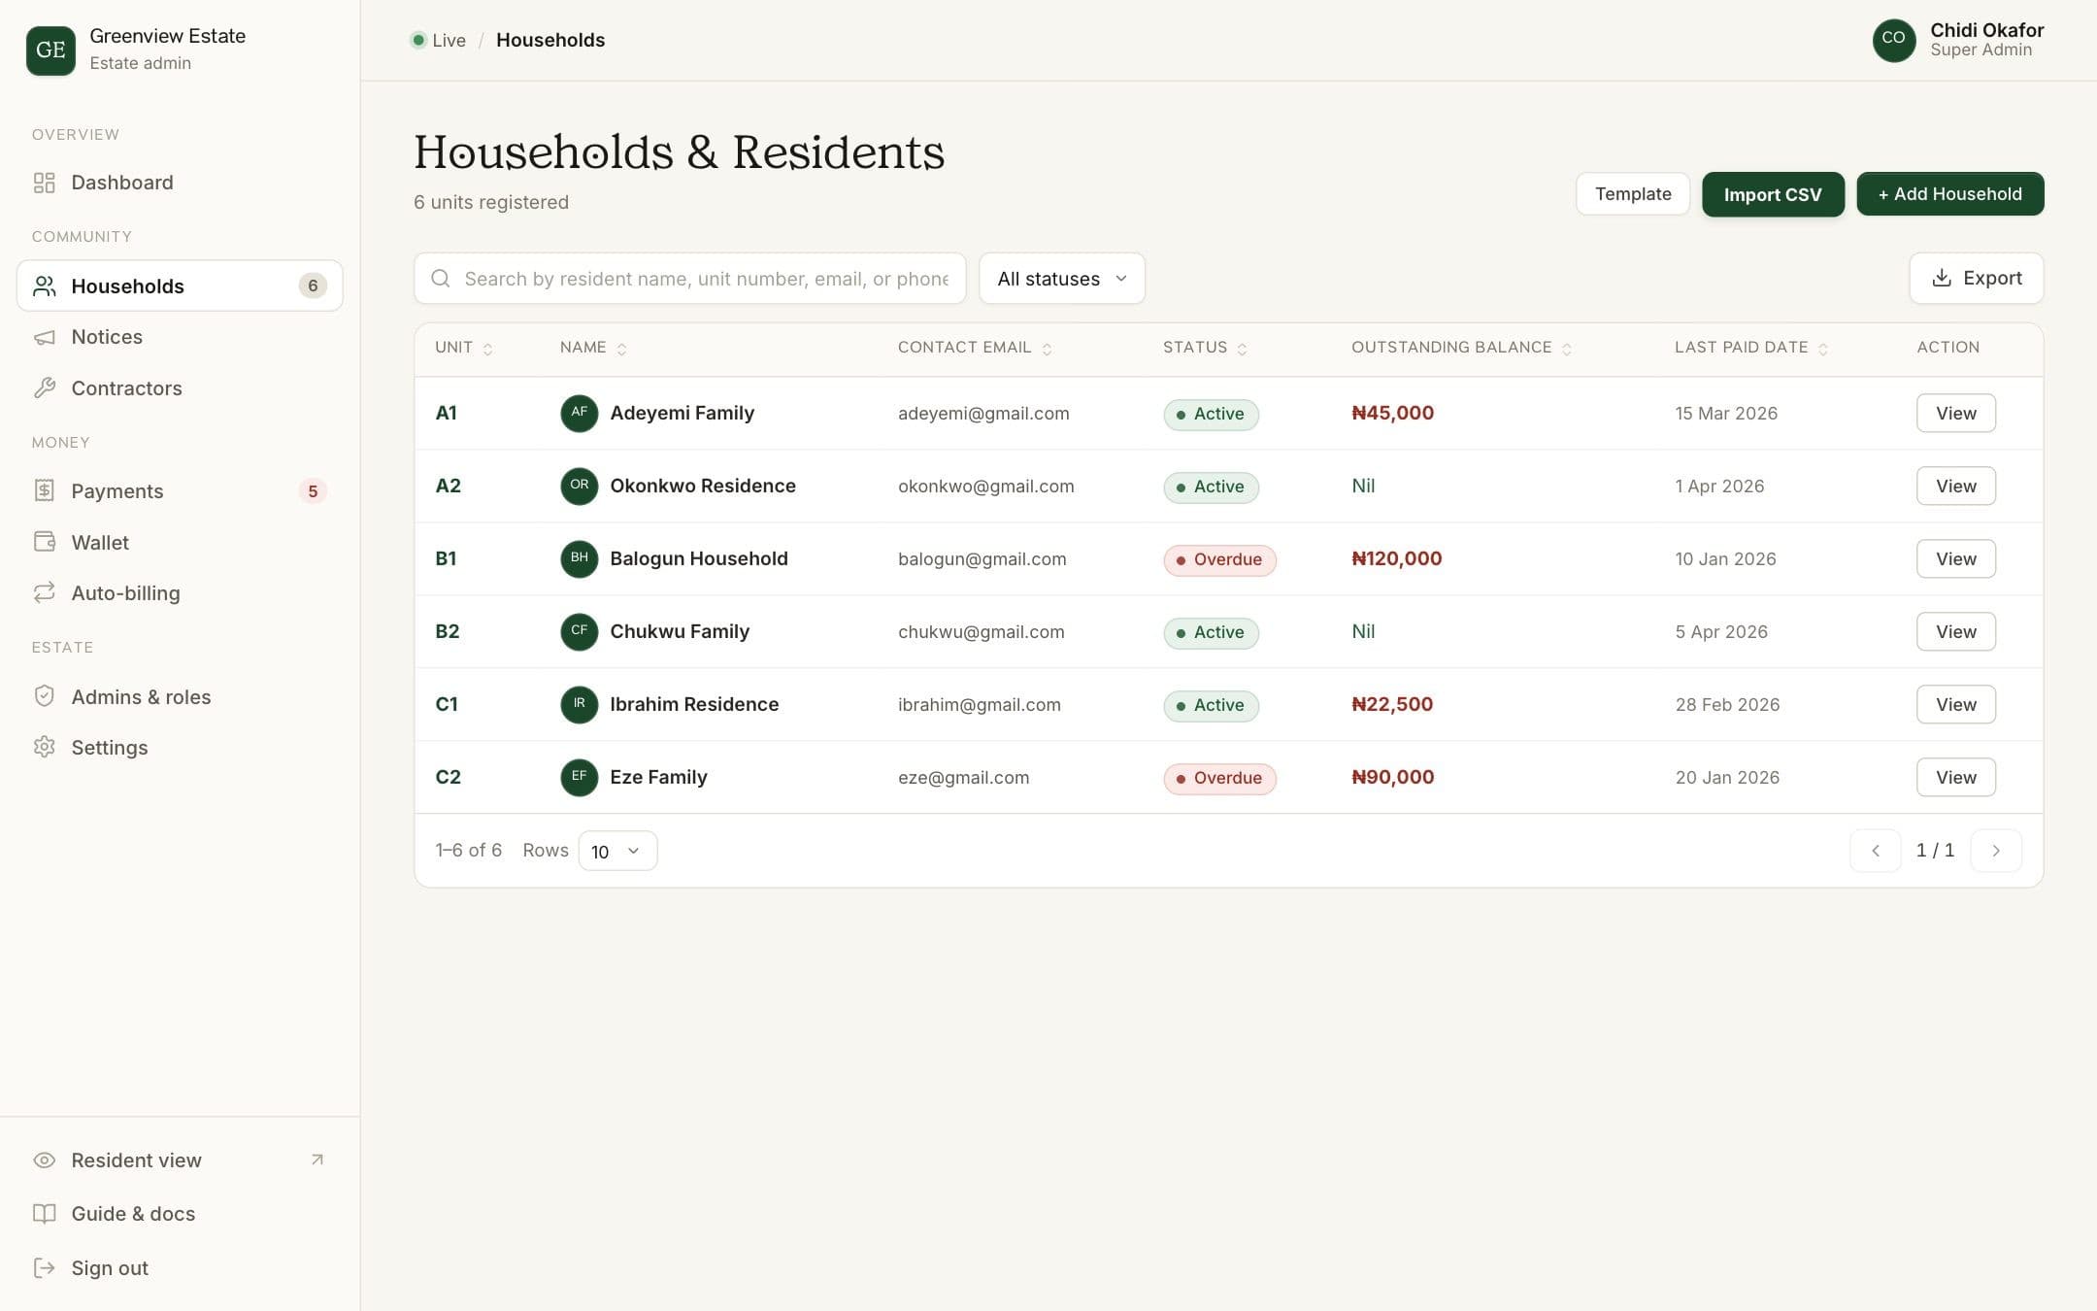Image resolution: width=2097 pixels, height=1311 pixels.
Task: Click the Contractors wrench icon
Action: coord(44,388)
